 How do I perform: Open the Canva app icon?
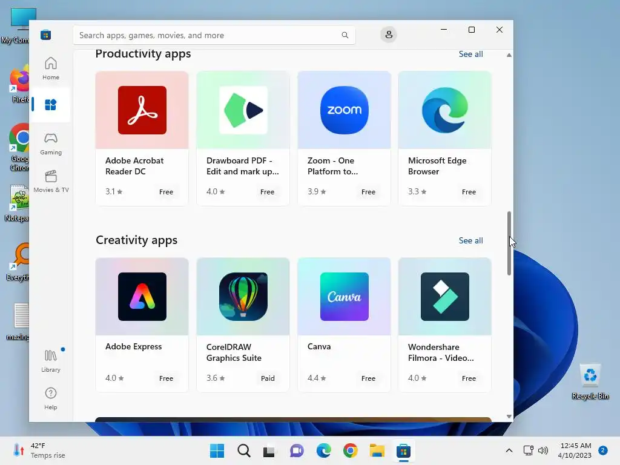point(344,297)
